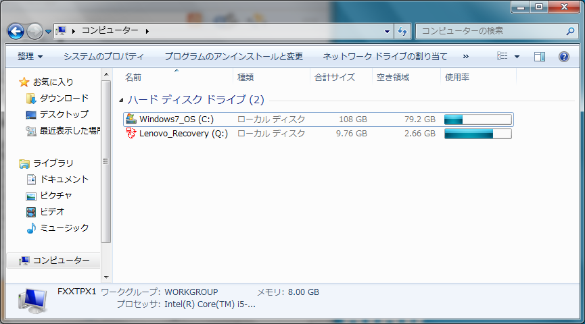Click the 2.66 GB free space cell
The height and width of the screenshot is (324, 585).
[x=420, y=134]
